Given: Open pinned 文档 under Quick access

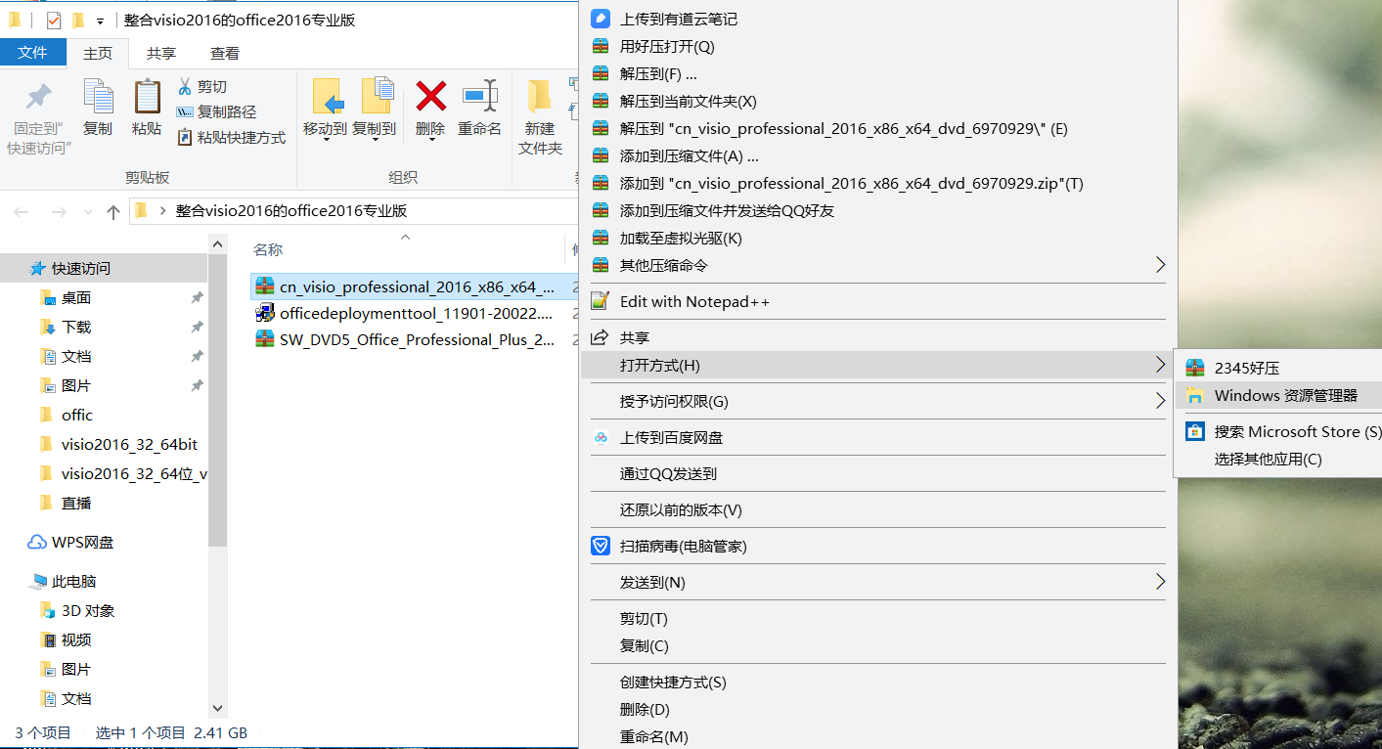Looking at the screenshot, I should (76, 356).
